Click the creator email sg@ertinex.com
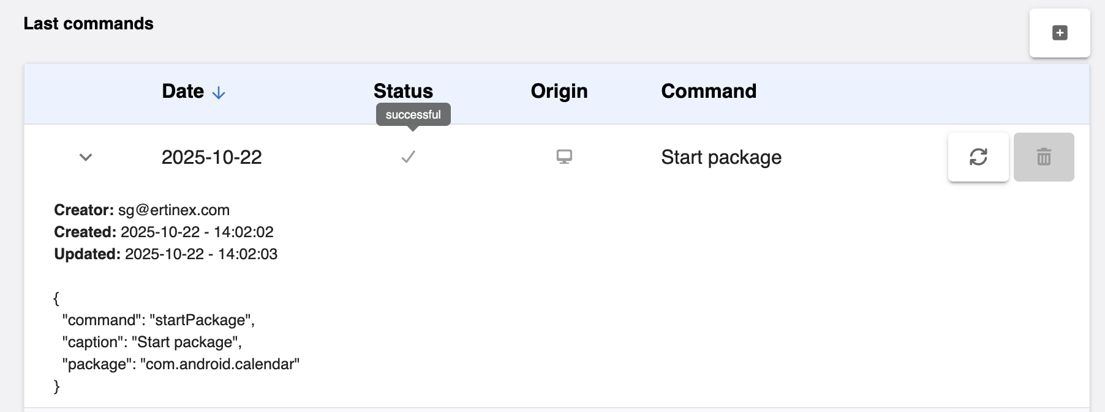 (x=173, y=210)
